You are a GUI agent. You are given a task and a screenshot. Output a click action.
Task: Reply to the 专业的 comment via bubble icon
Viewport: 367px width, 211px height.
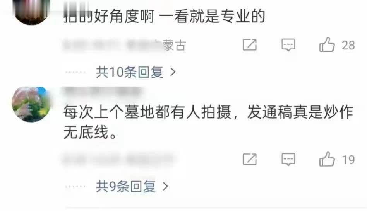click(288, 45)
